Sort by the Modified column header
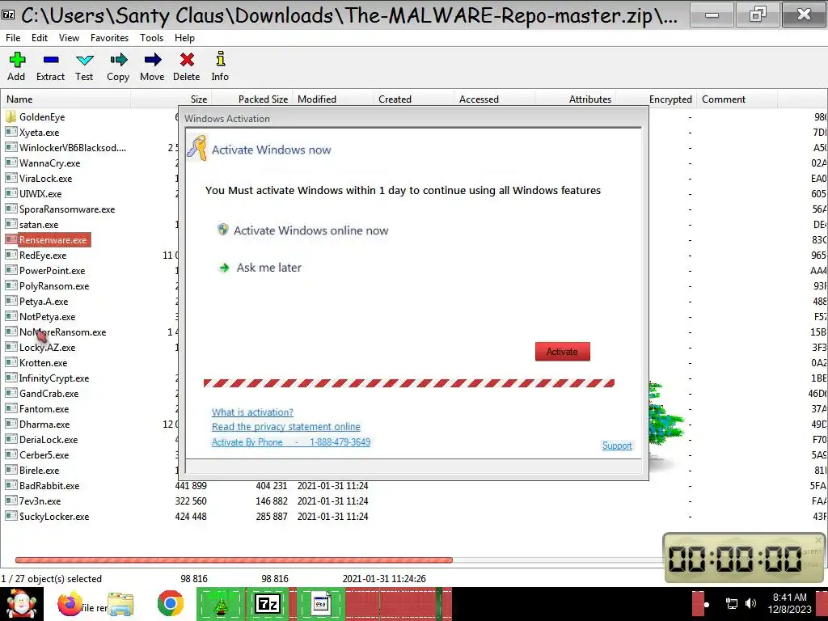The width and height of the screenshot is (828, 621). (332, 99)
